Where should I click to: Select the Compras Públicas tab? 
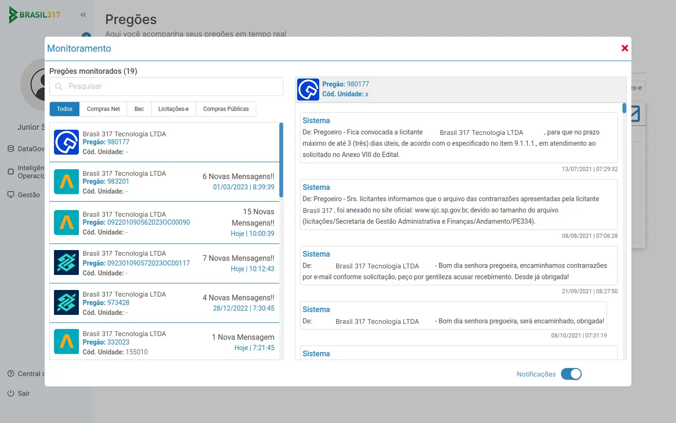click(226, 109)
